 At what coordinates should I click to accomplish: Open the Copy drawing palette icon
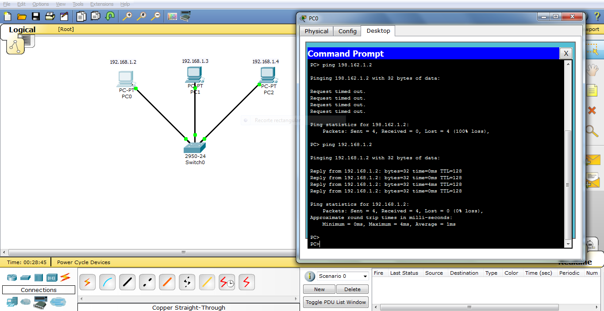tap(172, 16)
